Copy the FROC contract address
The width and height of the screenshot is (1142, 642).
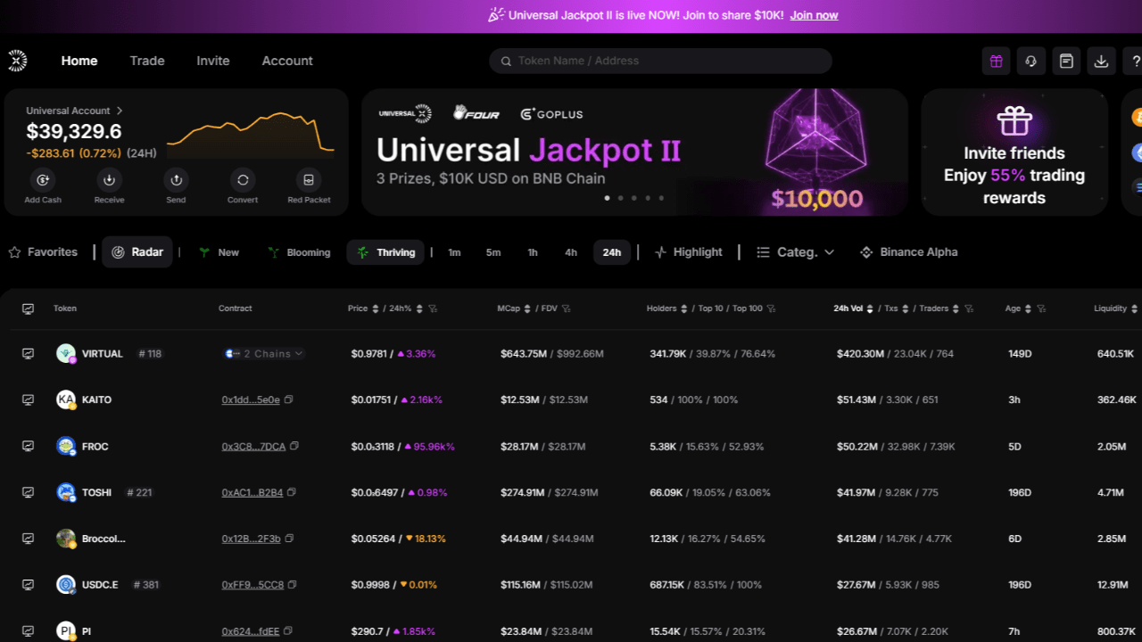[x=294, y=446]
